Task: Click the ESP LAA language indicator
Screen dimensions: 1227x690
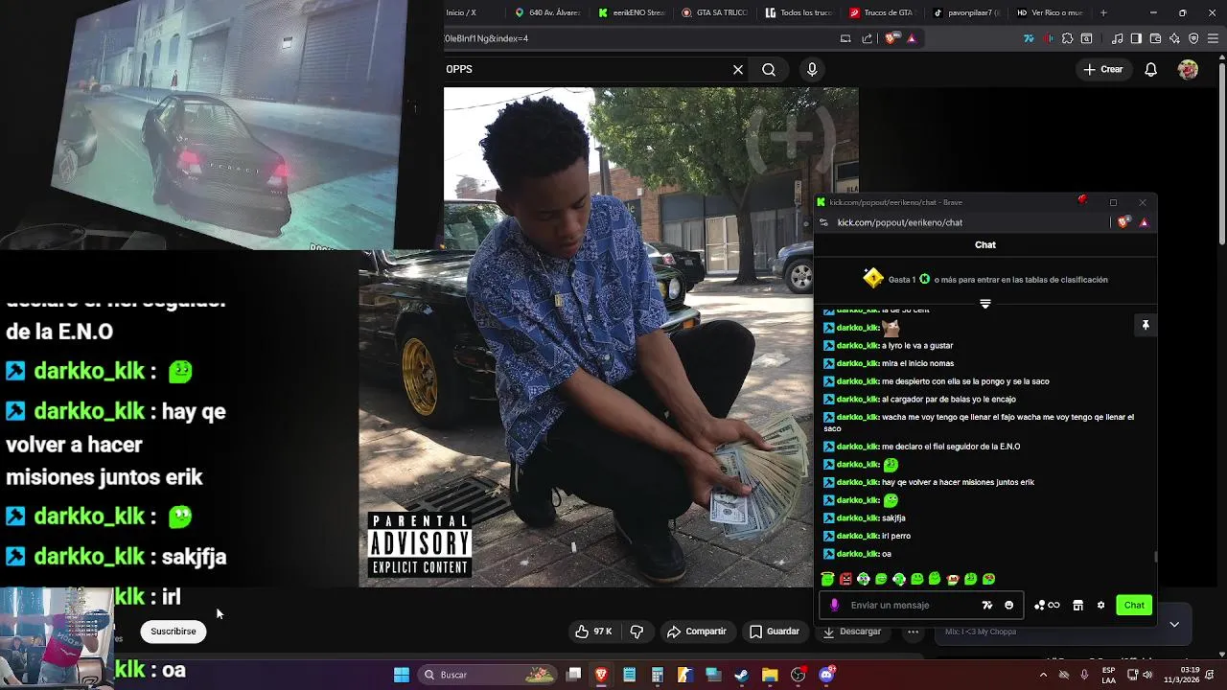Action: [x=1109, y=675]
